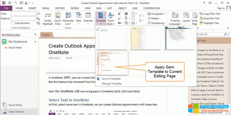Switch to the GEM ribbon tab

pyautogui.click(x=99, y=8)
